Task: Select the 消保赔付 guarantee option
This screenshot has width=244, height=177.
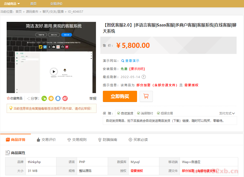Action: point(145,113)
